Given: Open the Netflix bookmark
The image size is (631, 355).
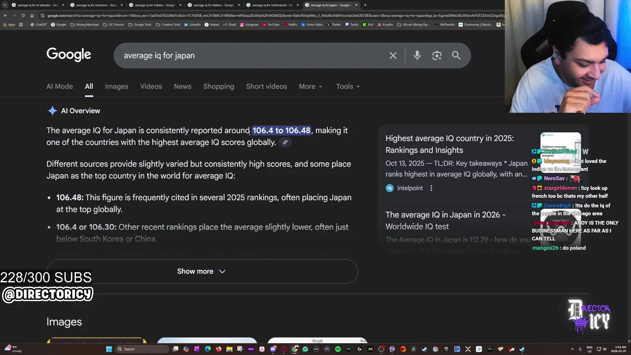Looking at the screenshot, I should point(290,24).
